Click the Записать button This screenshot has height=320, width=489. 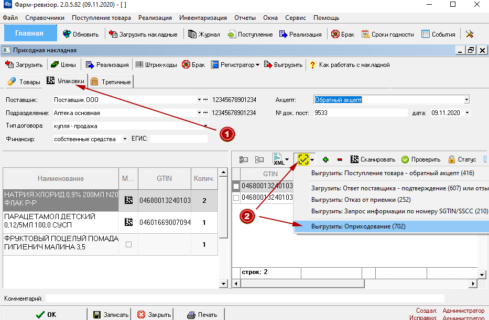111,315
